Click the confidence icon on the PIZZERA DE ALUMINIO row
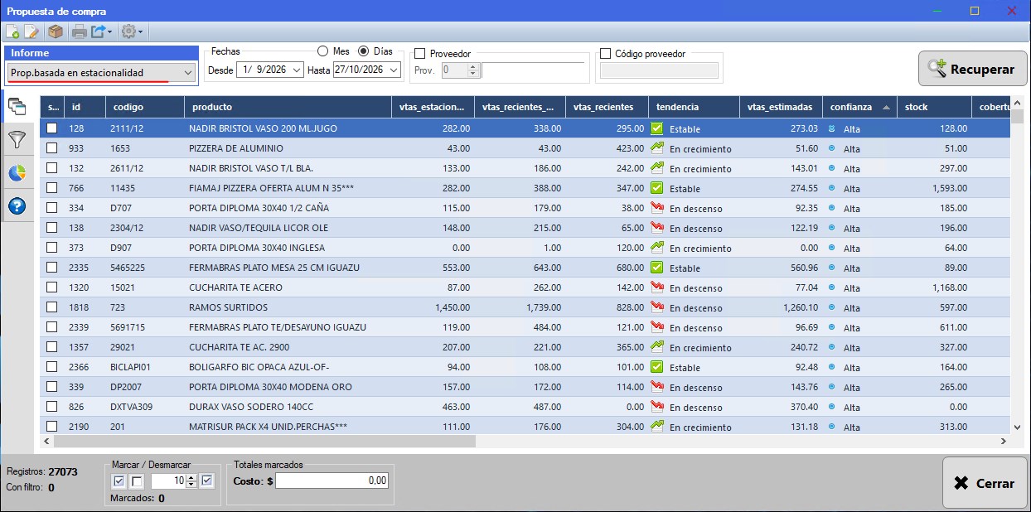Image resolution: width=1031 pixels, height=512 pixels. click(x=832, y=148)
